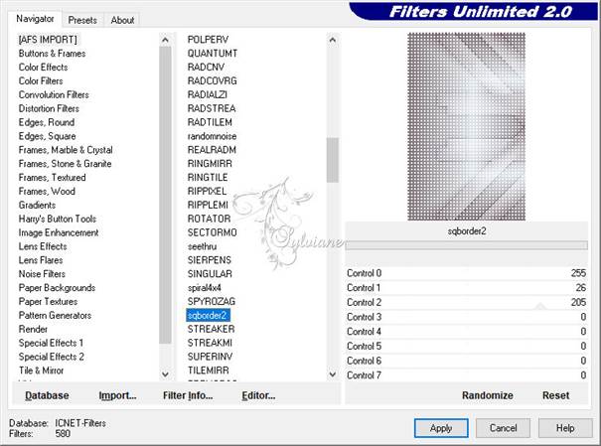
Task: Select the Image Enhancement category
Action: click(x=59, y=232)
